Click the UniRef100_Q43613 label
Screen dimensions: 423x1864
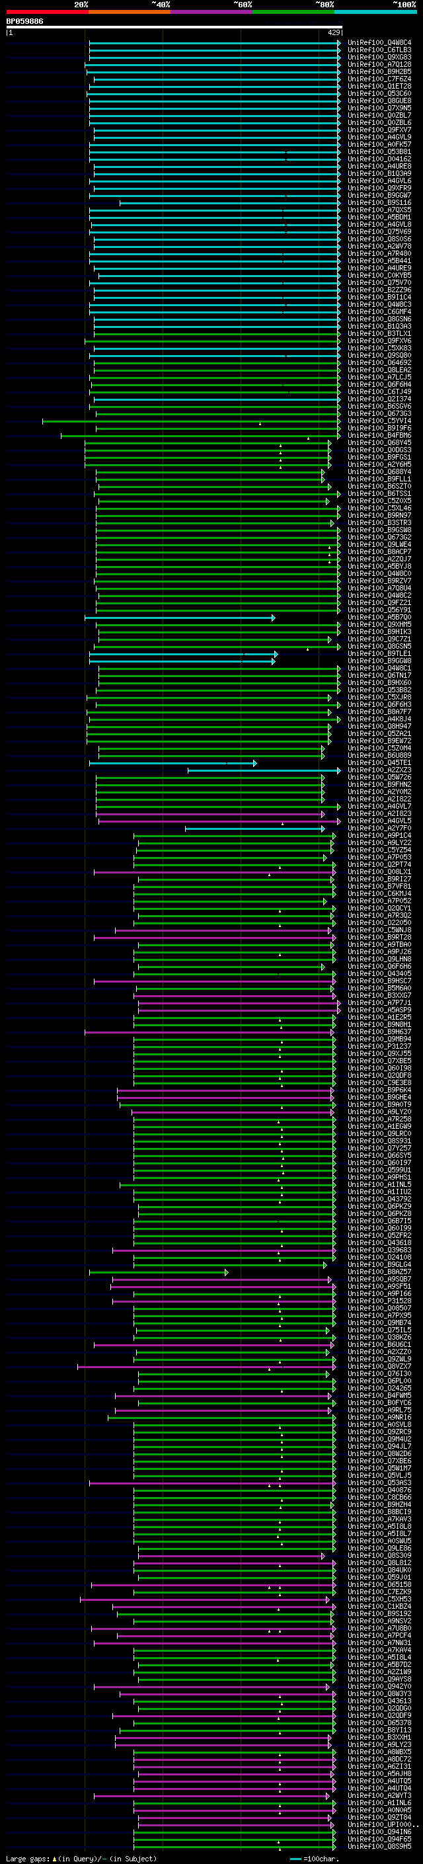coord(379,1701)
